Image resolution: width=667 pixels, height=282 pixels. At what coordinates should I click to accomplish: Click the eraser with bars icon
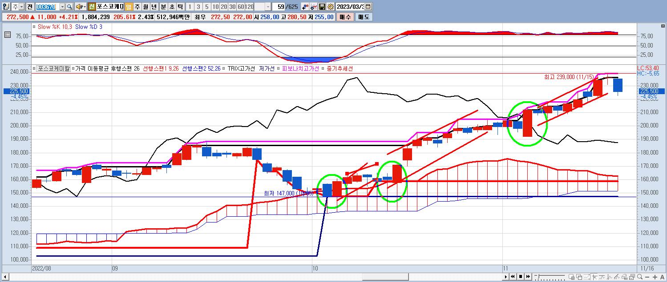pyautogui.click(x=624, y=277)
